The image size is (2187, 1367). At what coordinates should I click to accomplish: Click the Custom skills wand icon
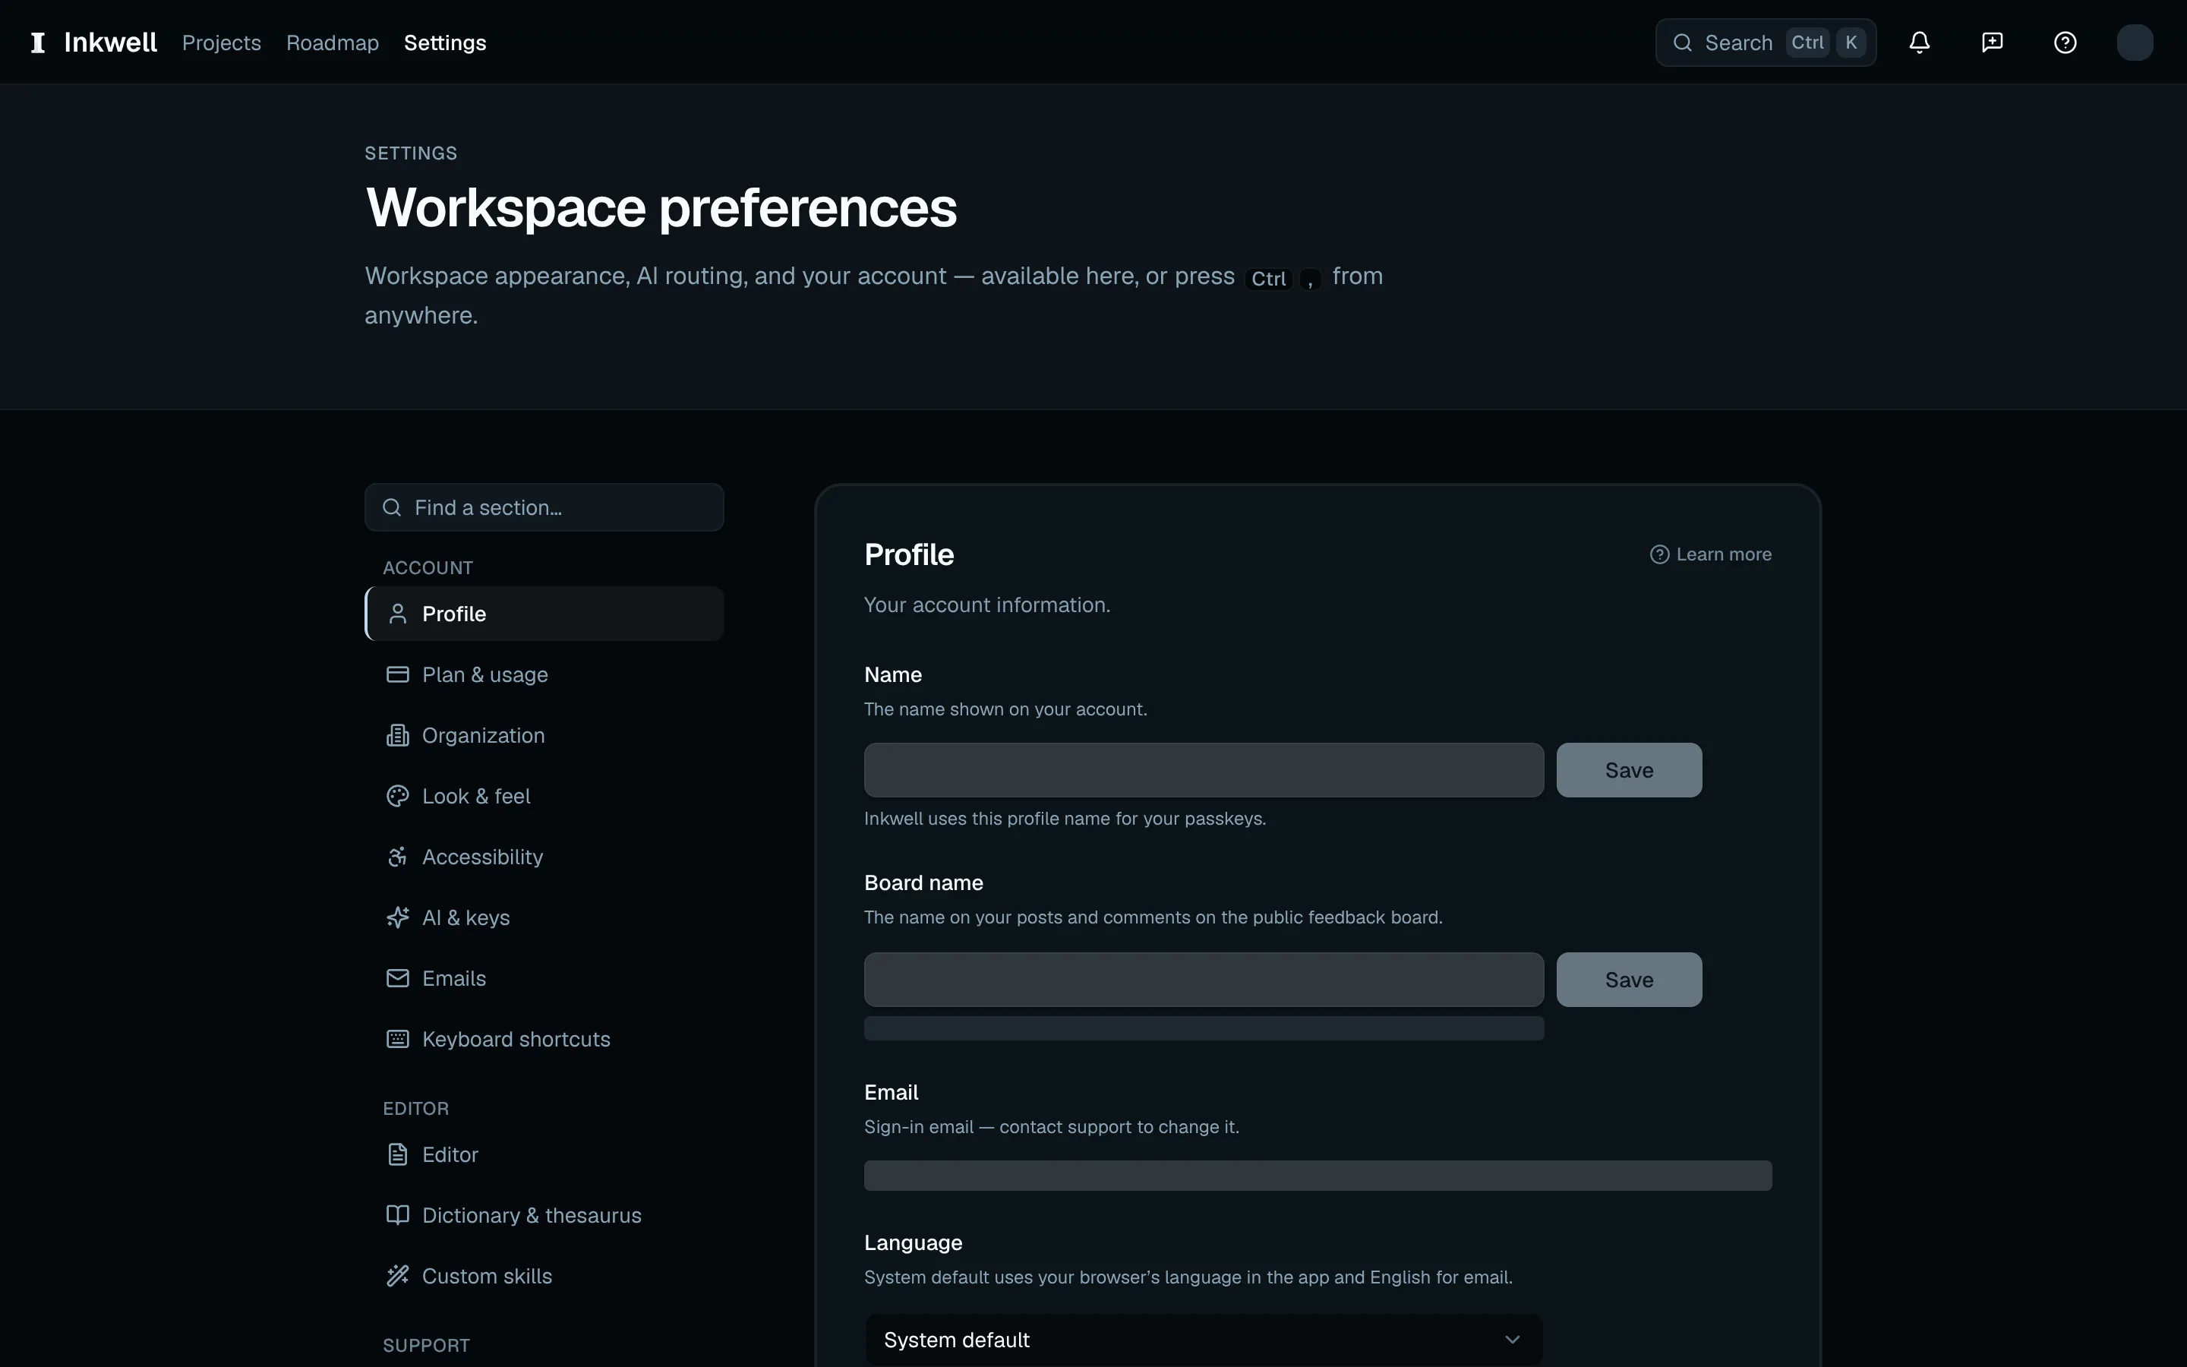pyautogui.click(x=398, y=1276)
